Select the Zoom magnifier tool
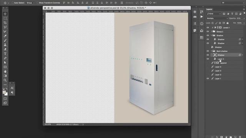Screen dimensions: 246x138 click(x=5, y=80)
